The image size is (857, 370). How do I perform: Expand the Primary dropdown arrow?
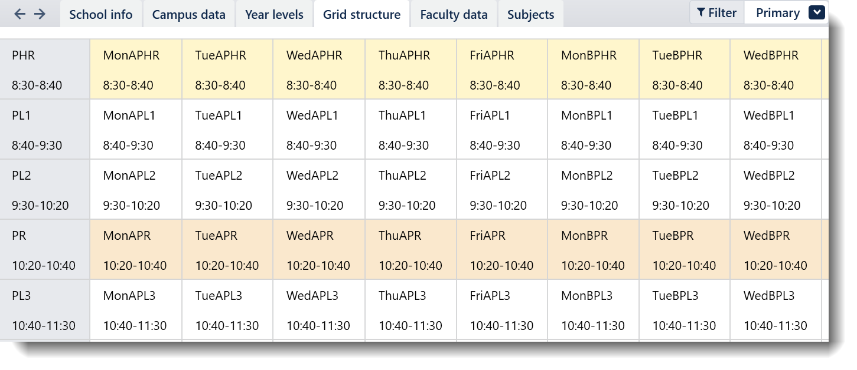(816, 13)
